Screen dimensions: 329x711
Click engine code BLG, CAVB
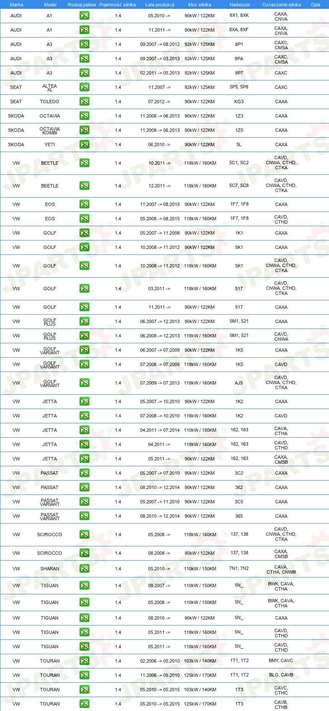[x=281, y=675]
